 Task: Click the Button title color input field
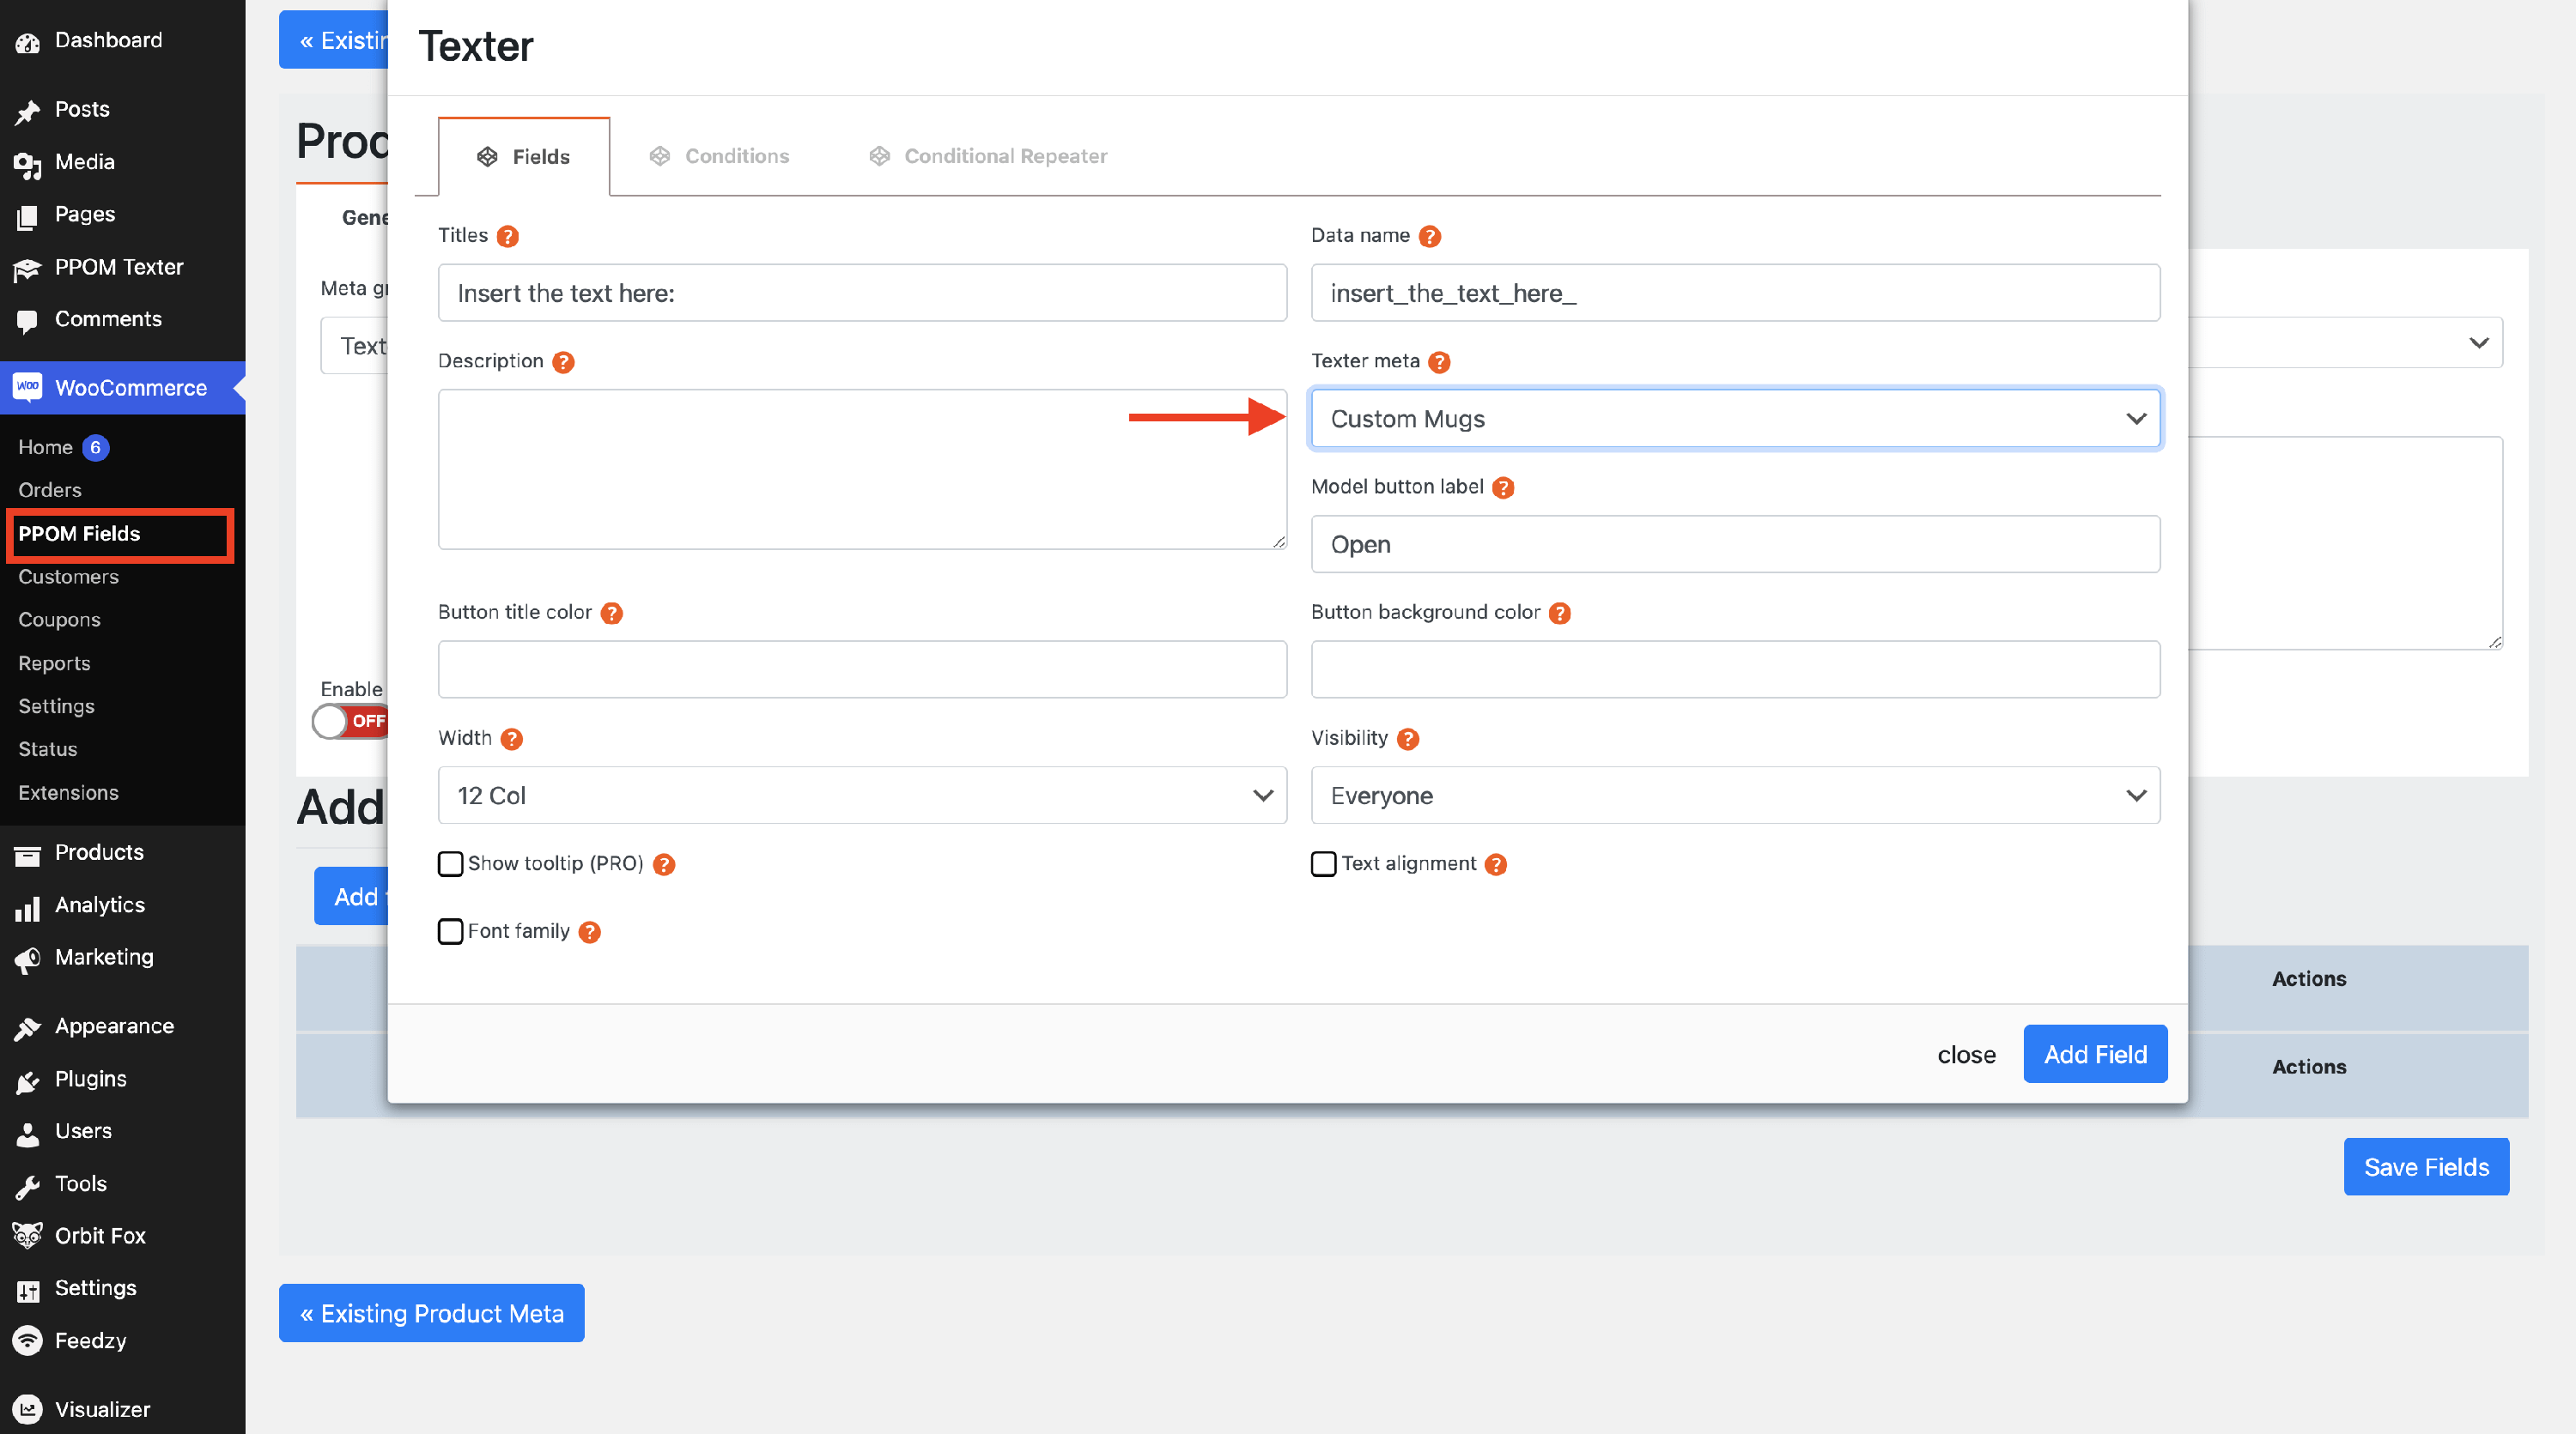tap(862, 669)
